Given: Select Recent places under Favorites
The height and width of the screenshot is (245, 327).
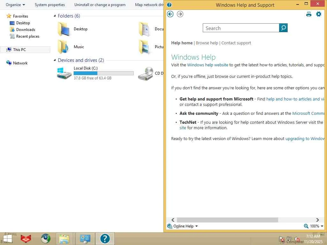Looking at the screenshot, I should 28,36.
